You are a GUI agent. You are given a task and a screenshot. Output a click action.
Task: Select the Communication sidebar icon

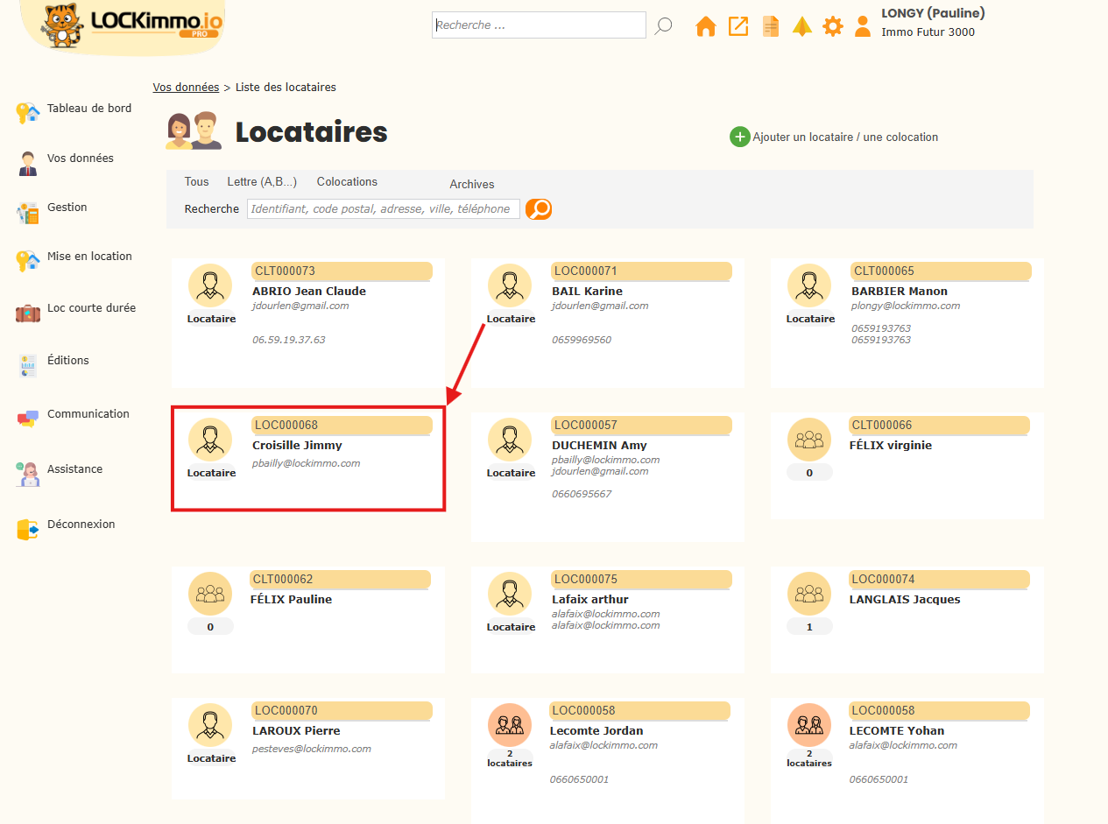[26, 419]
